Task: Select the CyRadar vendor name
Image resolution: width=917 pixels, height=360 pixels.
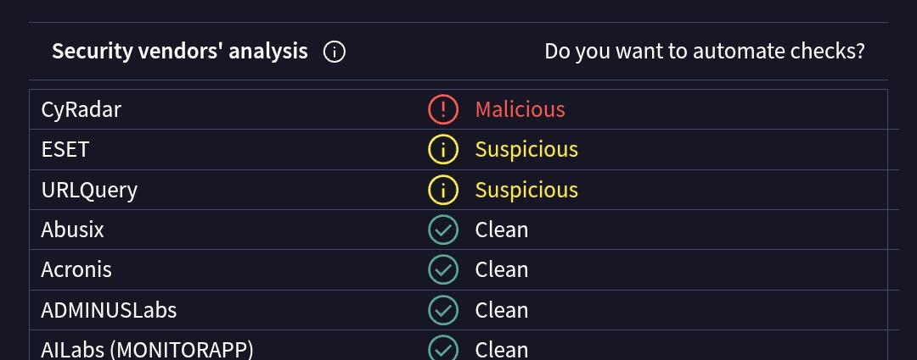Action: (x=82, y=110)
